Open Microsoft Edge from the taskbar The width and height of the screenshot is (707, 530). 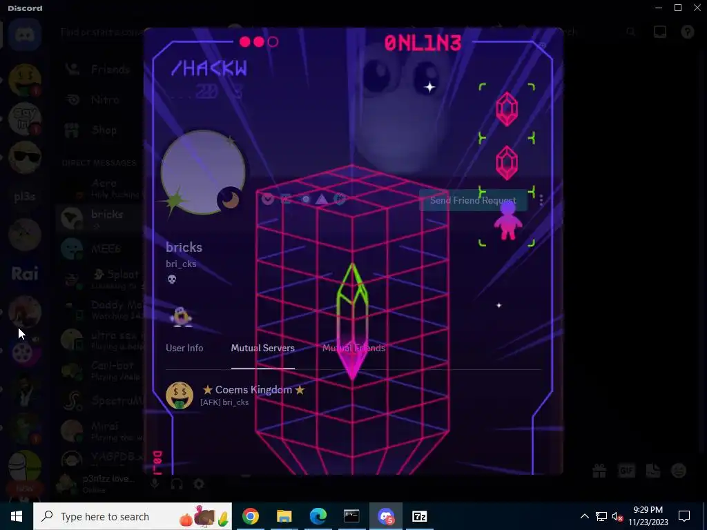coord(318,516)
